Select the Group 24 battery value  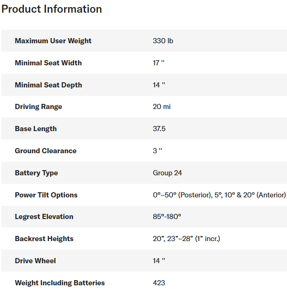coord(167,173)
